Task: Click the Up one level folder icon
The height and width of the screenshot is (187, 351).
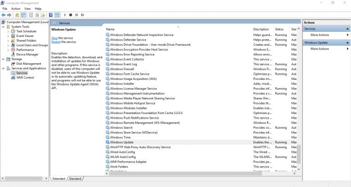Action: [17, 15]
